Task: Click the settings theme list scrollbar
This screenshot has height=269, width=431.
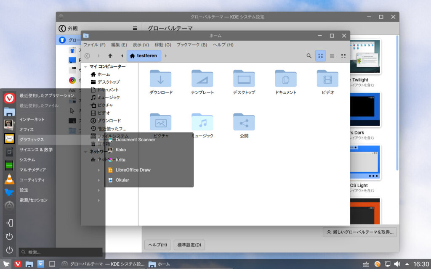Action: (397, 103)
